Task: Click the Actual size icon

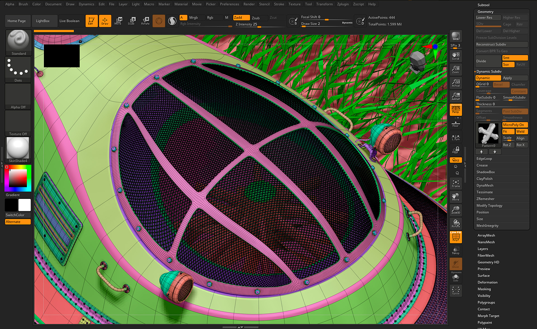Action: 456,82
